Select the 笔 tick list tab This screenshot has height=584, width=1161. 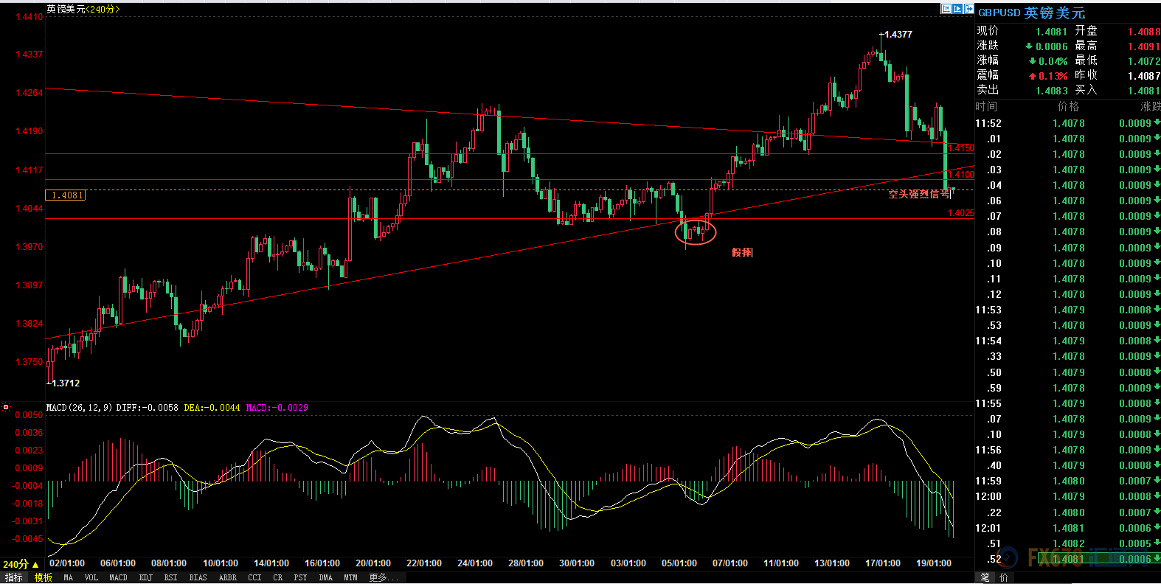pyautogui.click(x=985, y=577)
